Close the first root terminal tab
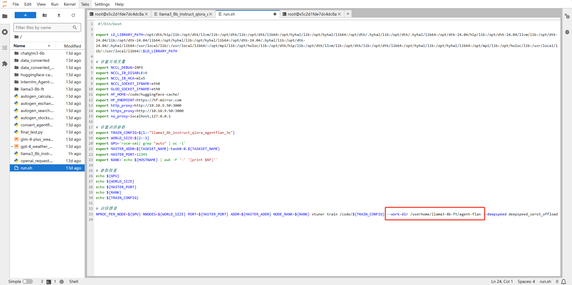572x285 pixels. [146, 14]
